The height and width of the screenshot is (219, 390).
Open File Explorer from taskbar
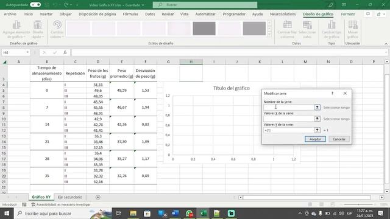pyautogui.click(x=133, y=214)
